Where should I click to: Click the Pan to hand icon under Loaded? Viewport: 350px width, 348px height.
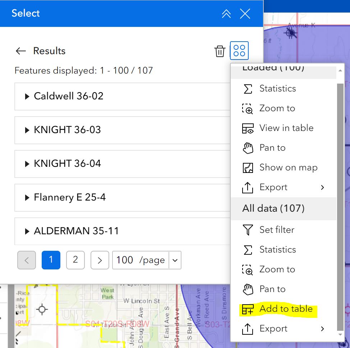tap(248, 148)
